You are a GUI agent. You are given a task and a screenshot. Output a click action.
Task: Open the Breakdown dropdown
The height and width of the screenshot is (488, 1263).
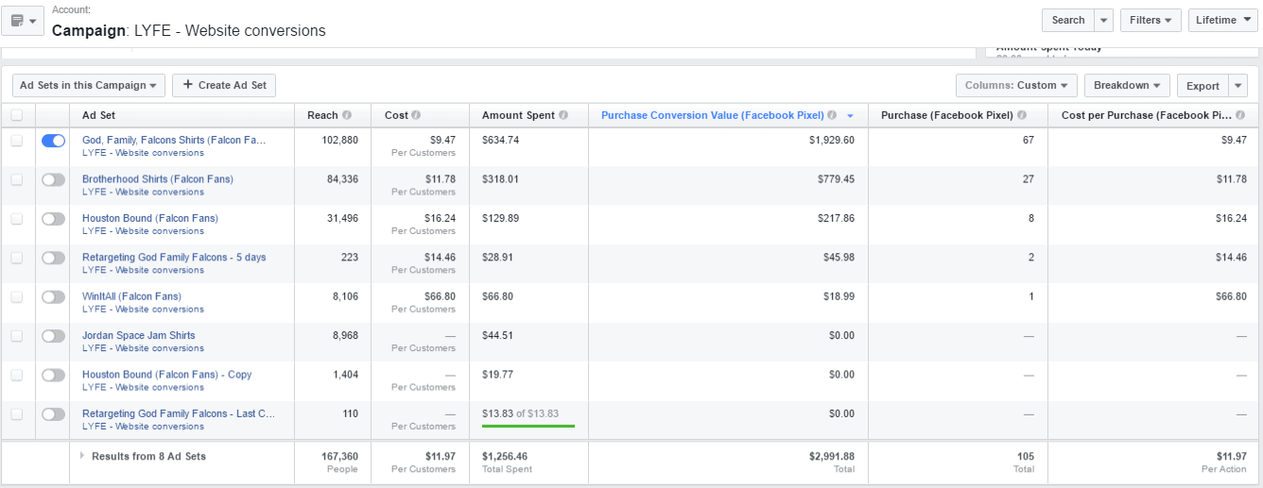pos(1127,85)
